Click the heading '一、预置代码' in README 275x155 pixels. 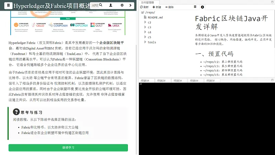214,54
